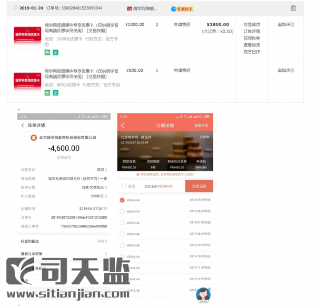The width and height of the screenshot is (316, 306).
Task: Select installment due 2019-09-29
Action: [x=122, y=245]
